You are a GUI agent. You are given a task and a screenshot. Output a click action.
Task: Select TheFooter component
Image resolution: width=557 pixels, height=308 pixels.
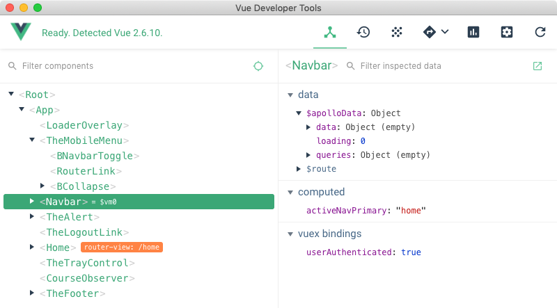[x=72, y=293]
